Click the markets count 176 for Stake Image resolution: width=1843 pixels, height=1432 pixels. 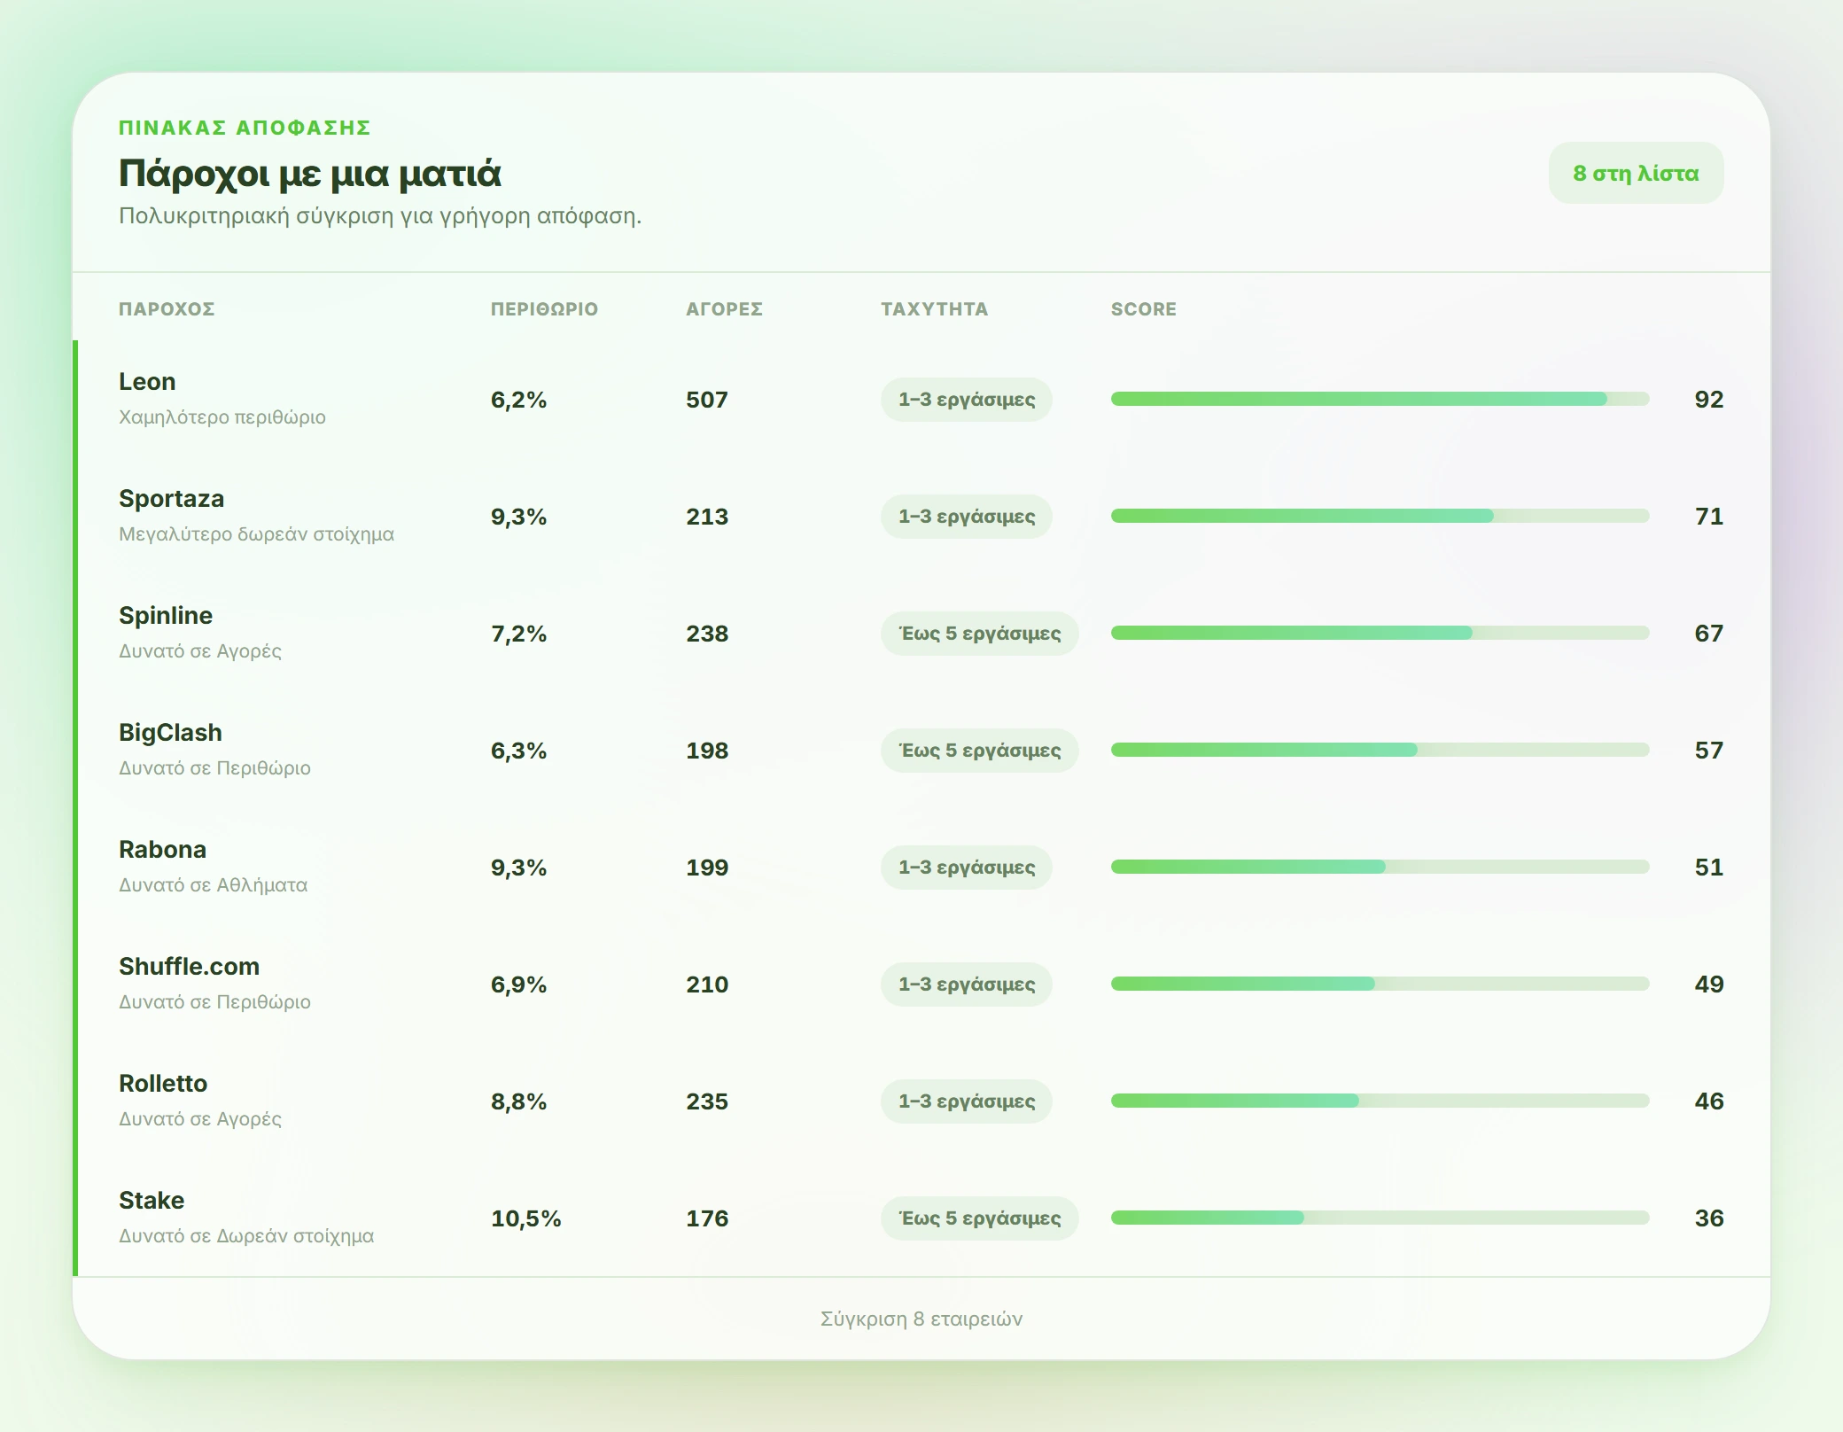[x=707, y=1218]
